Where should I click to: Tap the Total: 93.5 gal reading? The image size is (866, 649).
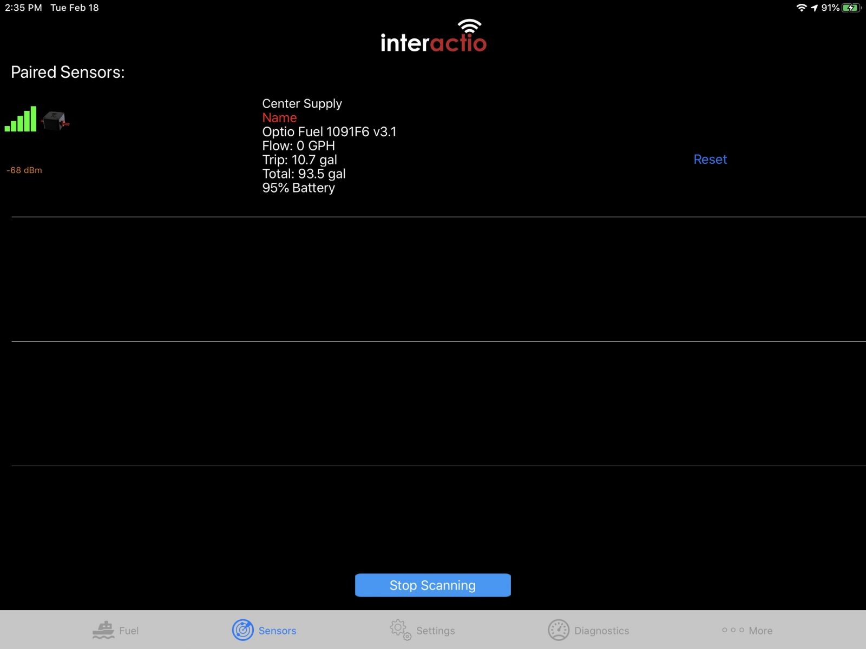point(304,174)
